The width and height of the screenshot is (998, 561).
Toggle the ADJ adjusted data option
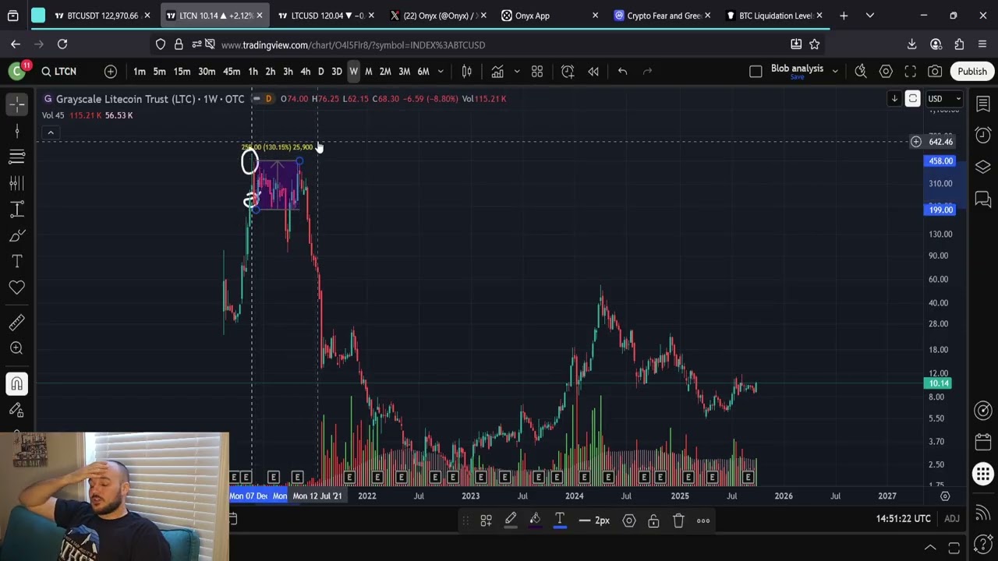(952, 518)
